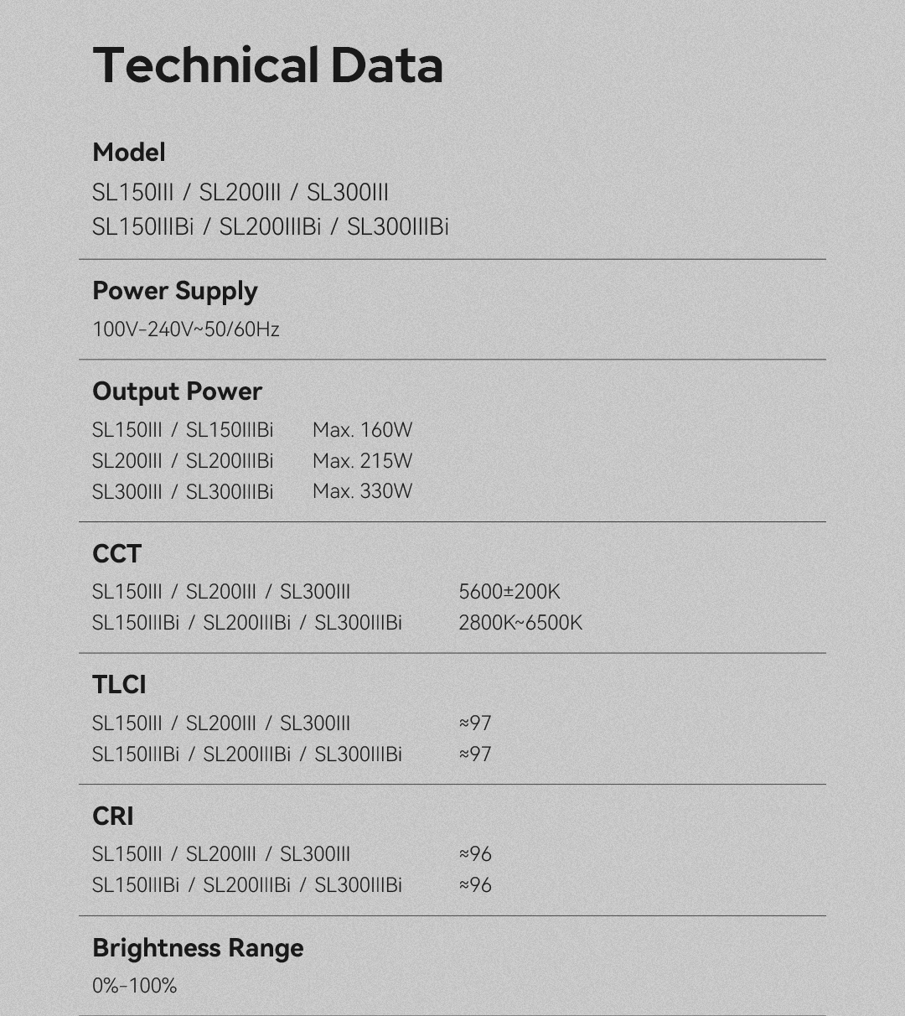Click the "CCT" section heading
905x1016 pixels.
click(116, 554)
